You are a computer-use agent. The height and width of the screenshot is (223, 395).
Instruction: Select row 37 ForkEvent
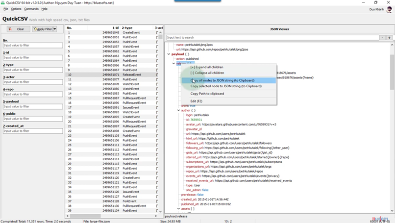112,201
